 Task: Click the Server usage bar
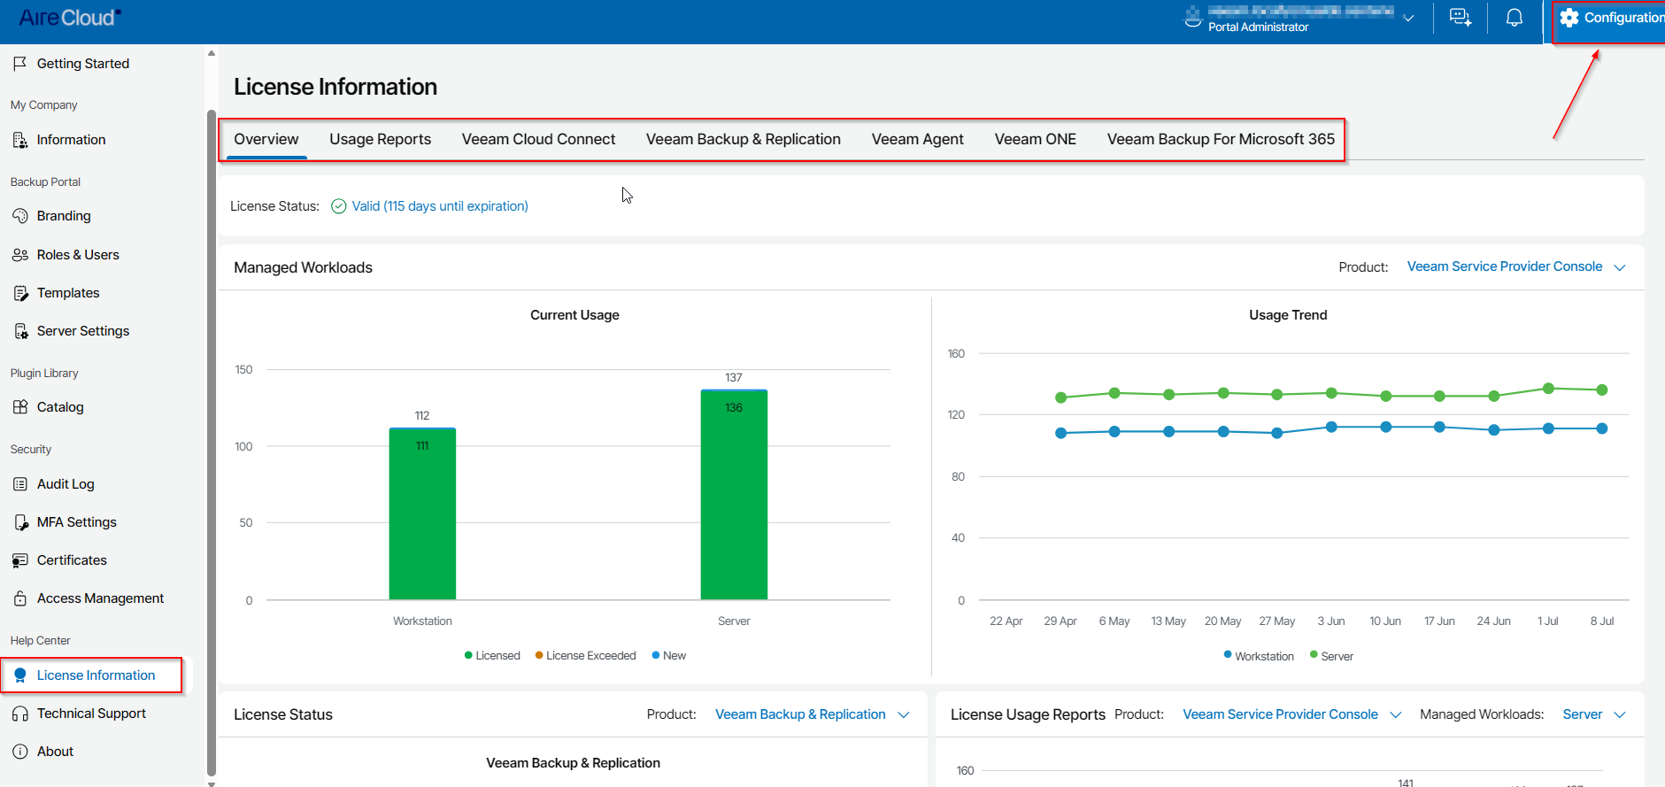[x=734, y=495]
